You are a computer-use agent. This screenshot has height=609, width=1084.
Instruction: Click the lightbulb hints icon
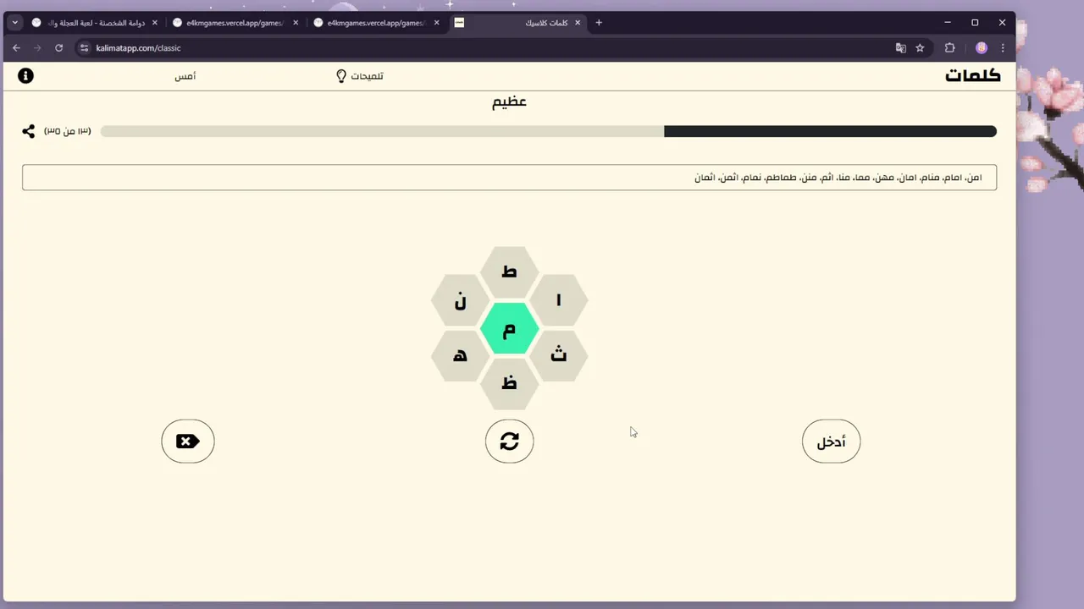341,76
